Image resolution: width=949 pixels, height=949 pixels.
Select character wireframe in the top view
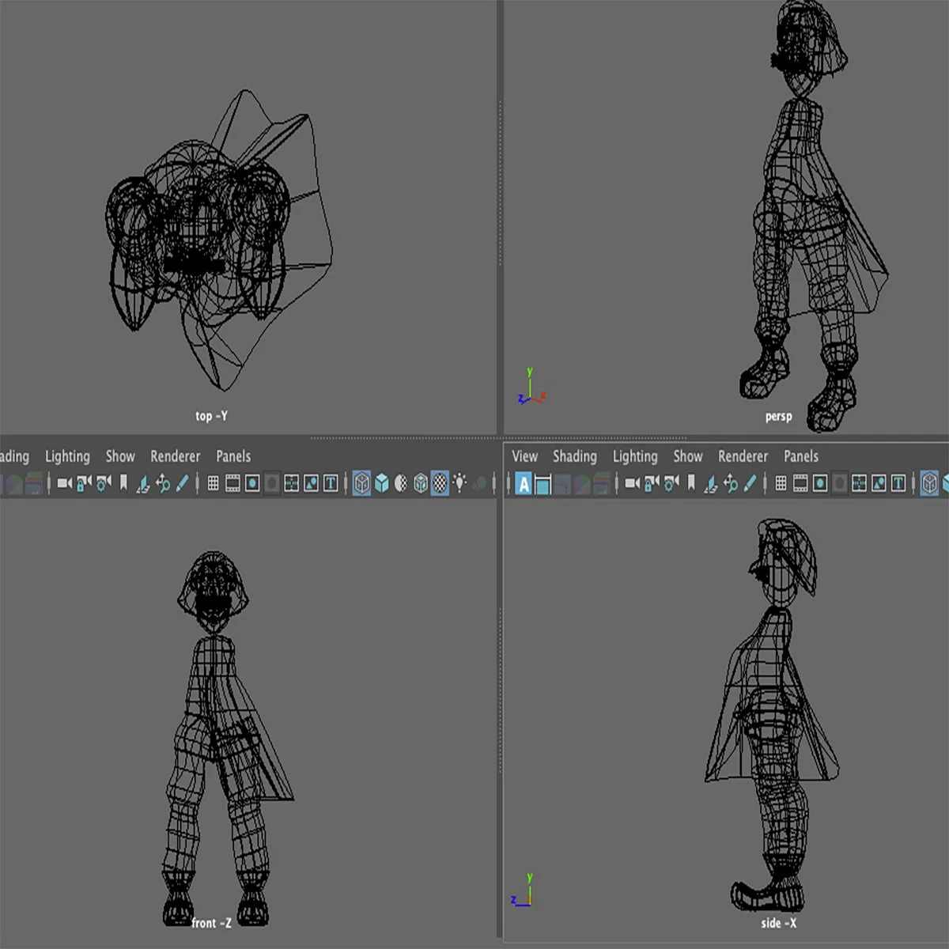point(219,241)
